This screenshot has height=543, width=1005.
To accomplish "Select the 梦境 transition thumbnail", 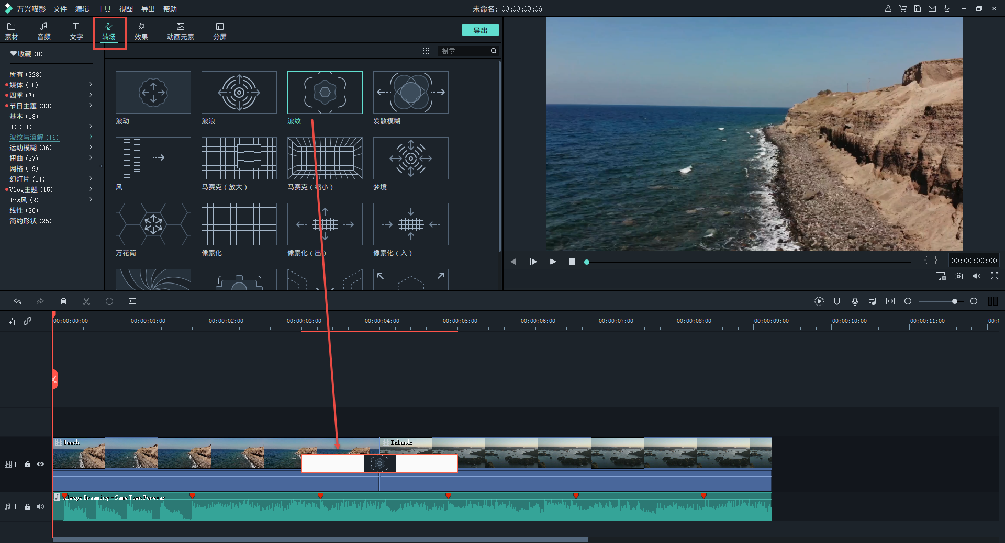I will click(x=411, y=159).
